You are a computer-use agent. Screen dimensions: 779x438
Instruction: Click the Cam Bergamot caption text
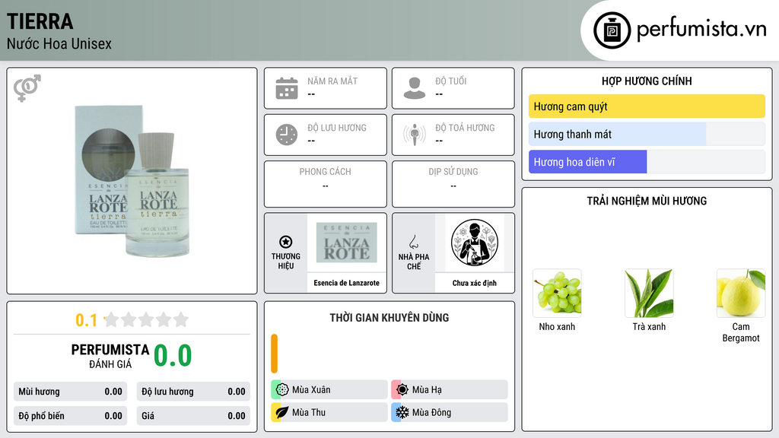pyautogui.click(x=741, y=332)
